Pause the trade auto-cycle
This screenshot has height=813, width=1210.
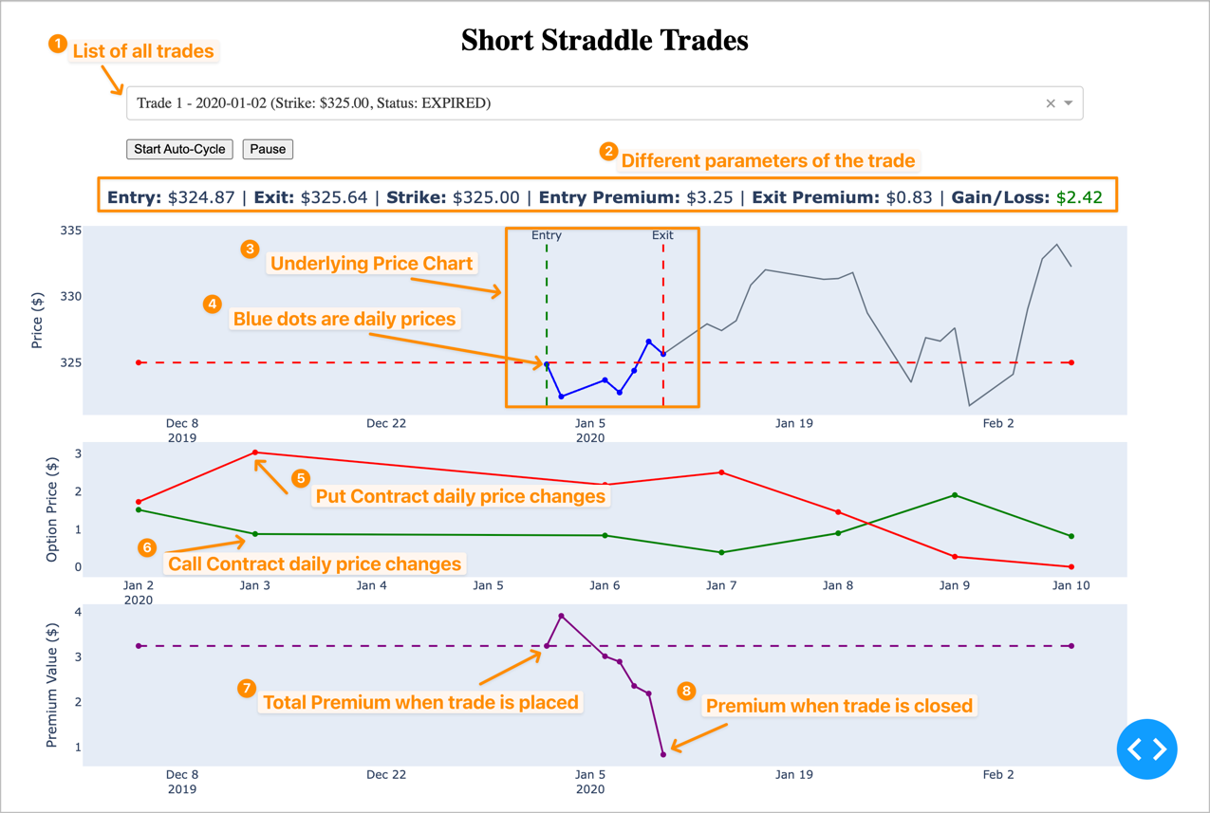[268, 149]
